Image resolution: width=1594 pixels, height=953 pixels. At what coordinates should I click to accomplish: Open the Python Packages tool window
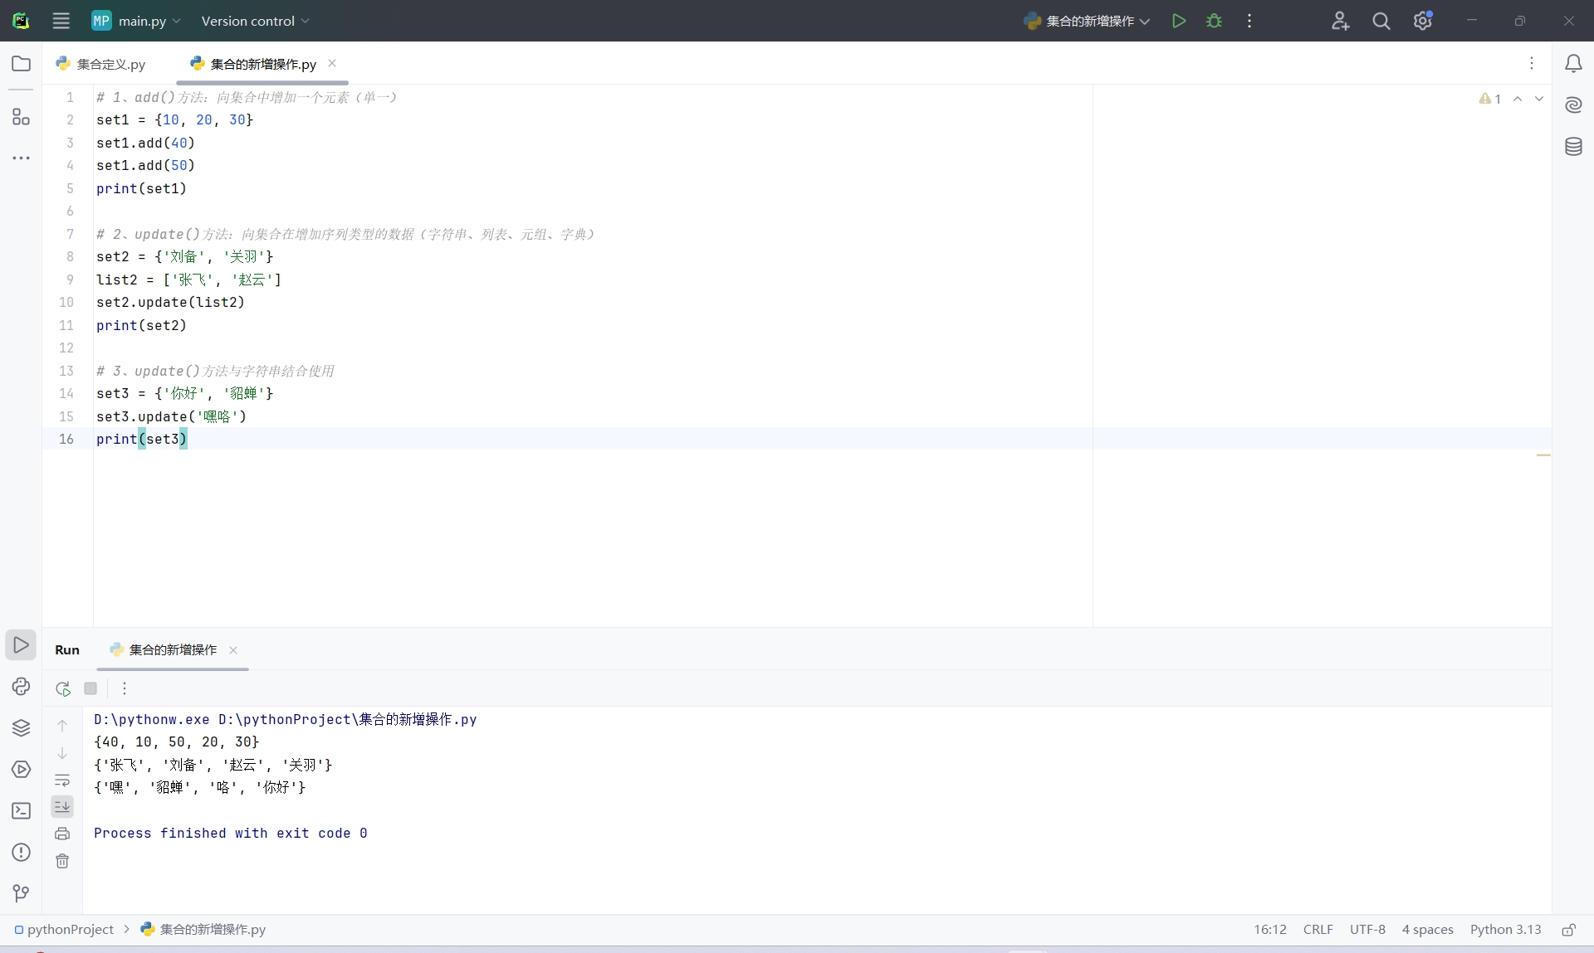click(21, 727)
